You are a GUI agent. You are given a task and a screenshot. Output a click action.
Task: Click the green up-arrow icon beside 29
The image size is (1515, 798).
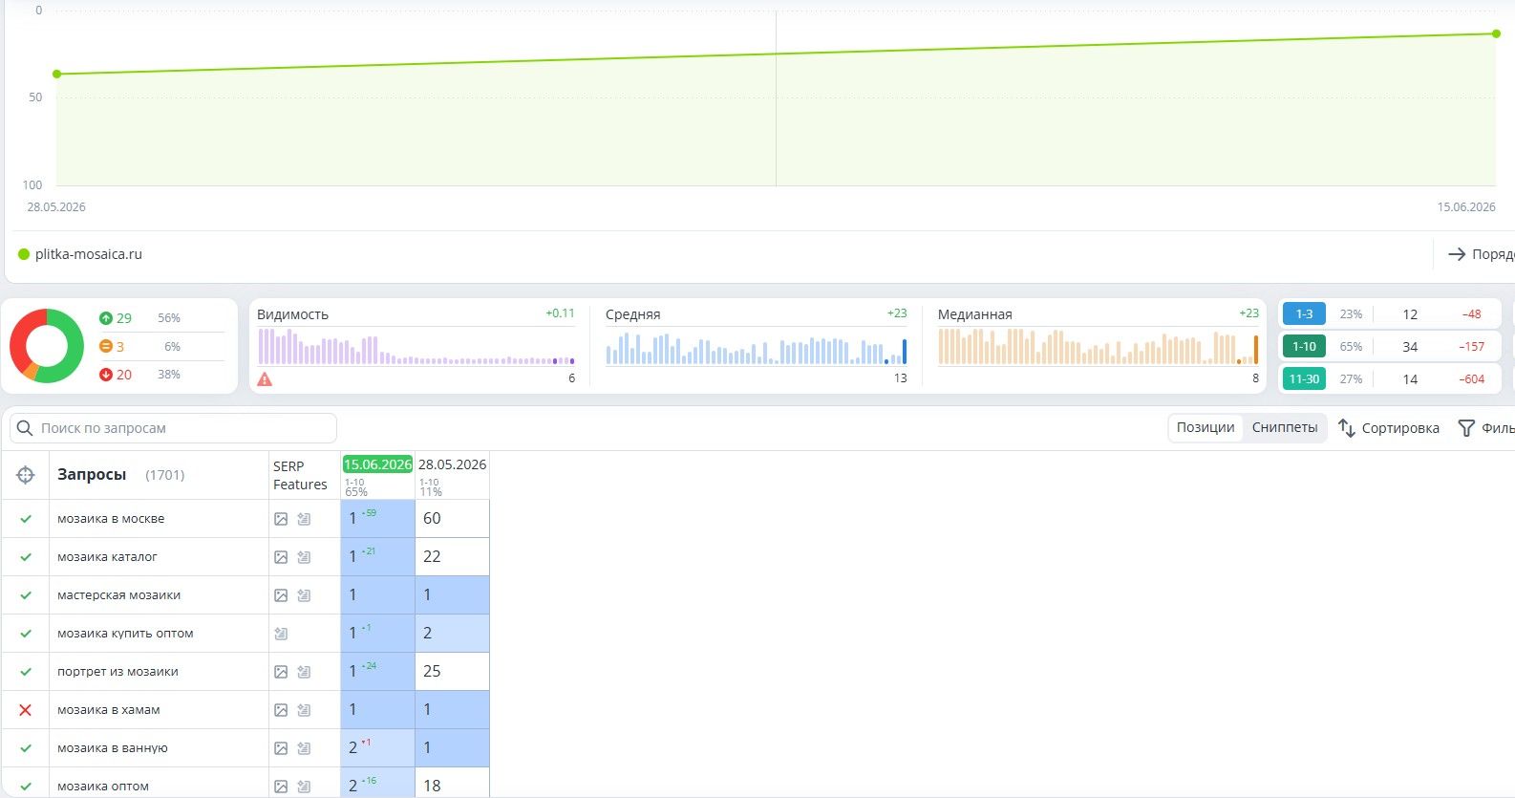click(x=106, y=318)
